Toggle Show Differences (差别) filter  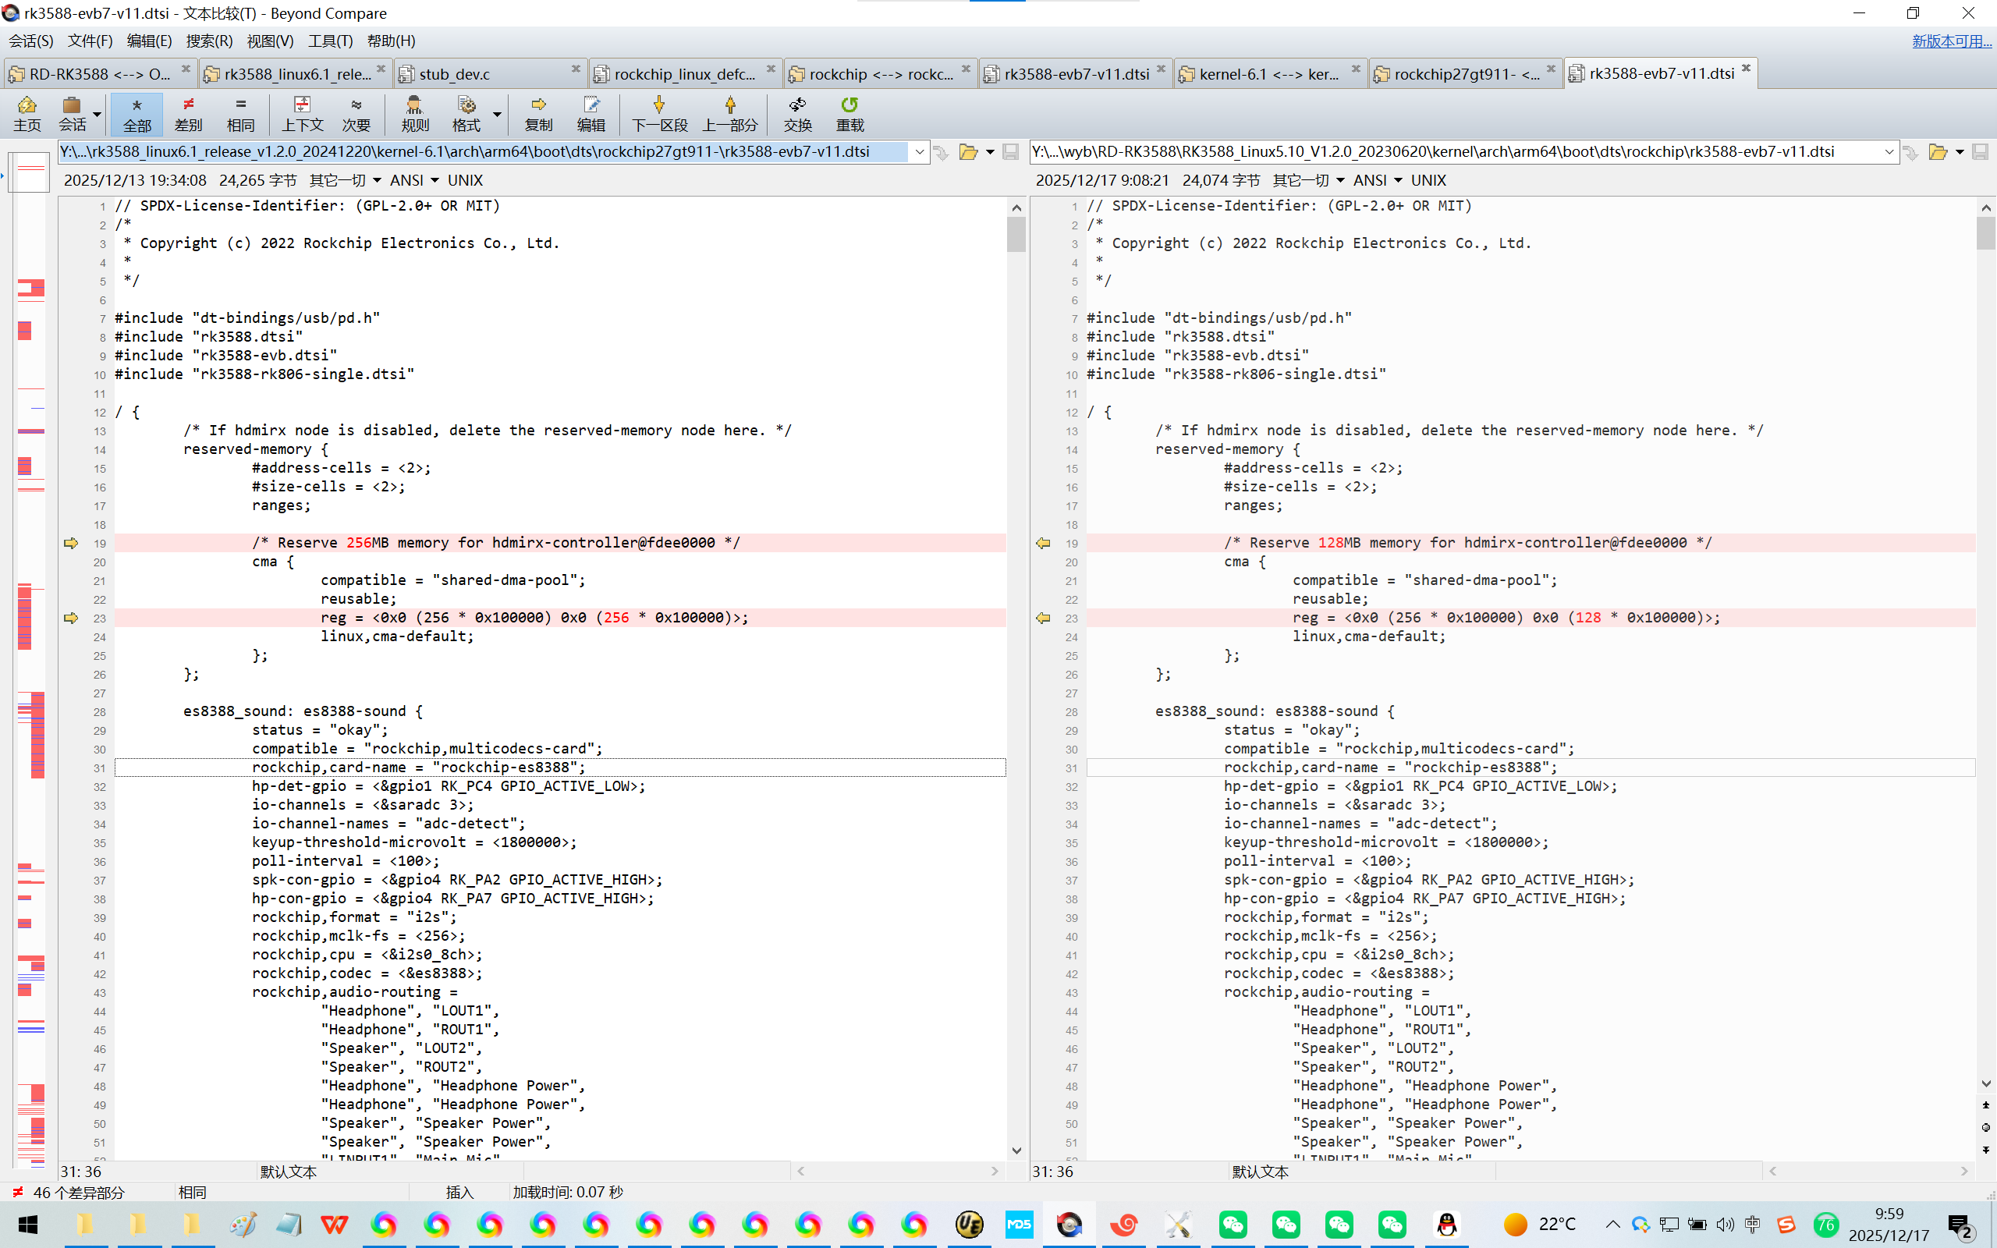(188, 113)
